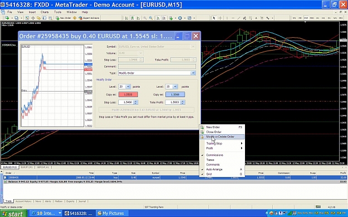Click the red Copy as 1.5533 button
This screenshot has width=348, height=217.
tap(128, 94)
